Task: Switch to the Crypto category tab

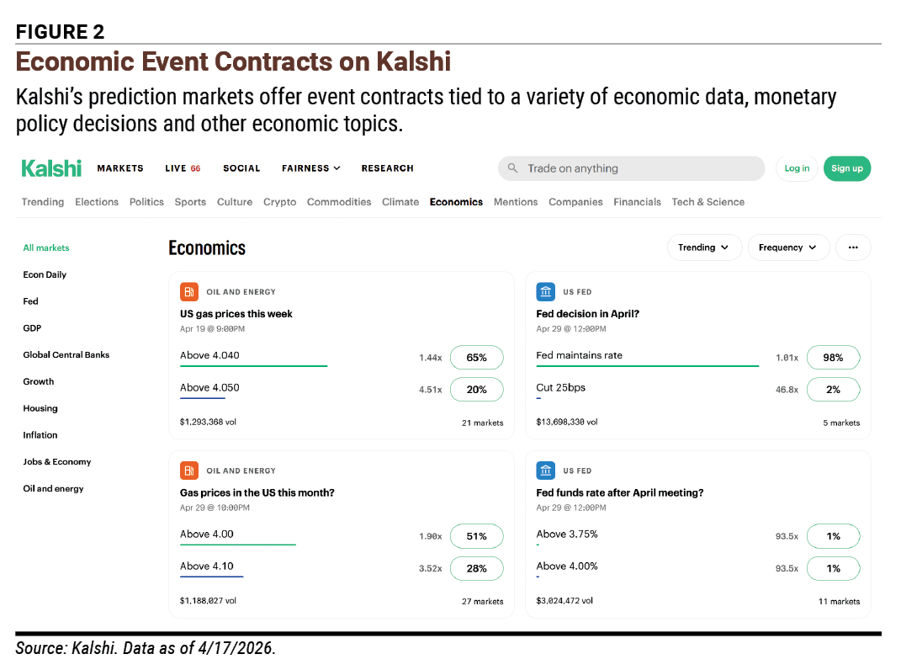Action: click(x=280, y=202)
